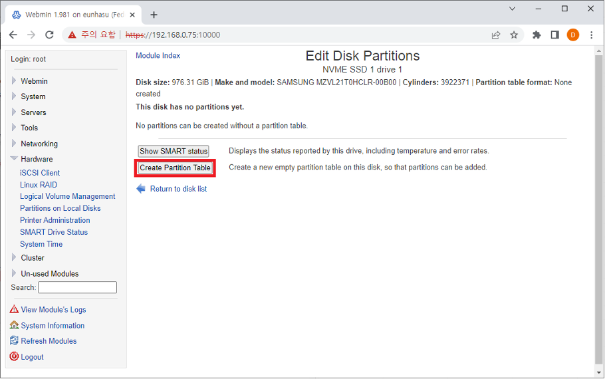Close the Webmin browser tab
605x379 pixels.
[132, 15]
